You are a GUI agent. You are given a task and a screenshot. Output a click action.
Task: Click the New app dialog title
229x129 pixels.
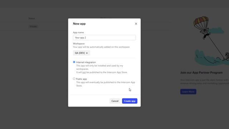79,24
